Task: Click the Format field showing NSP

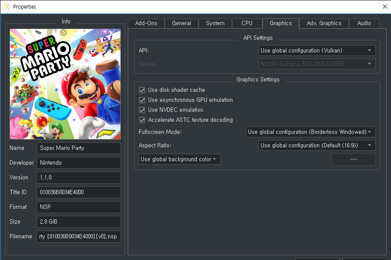Action: pos(79,207)
